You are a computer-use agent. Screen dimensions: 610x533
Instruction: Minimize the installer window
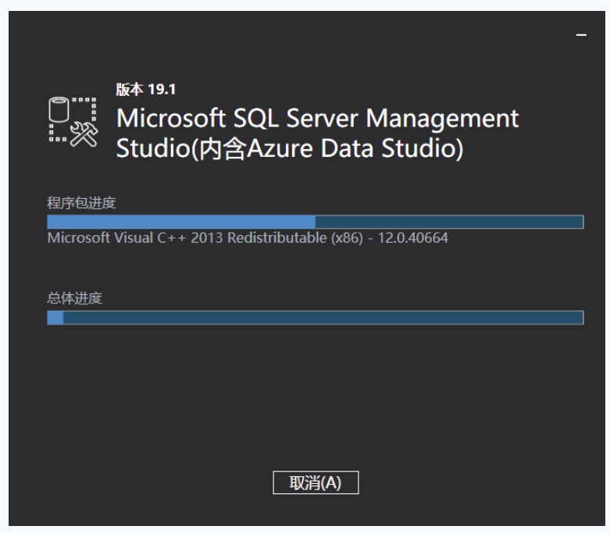pyautogui.click(x=581, y=35)
